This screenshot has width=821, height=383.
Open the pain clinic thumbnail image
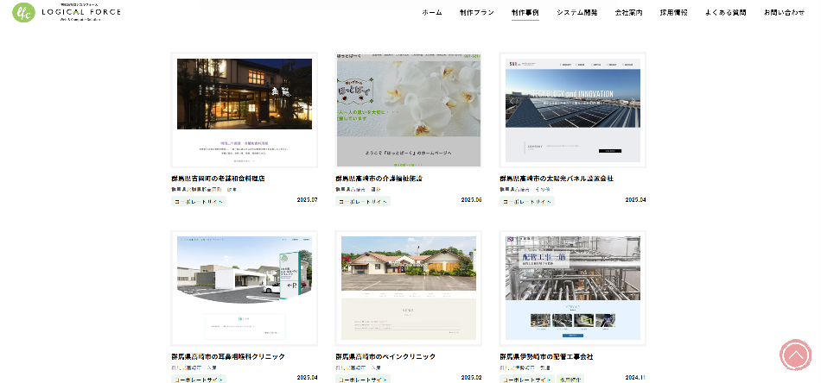(x=408, y=288)
